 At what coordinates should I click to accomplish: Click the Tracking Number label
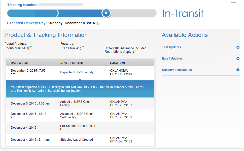(22, 5)
